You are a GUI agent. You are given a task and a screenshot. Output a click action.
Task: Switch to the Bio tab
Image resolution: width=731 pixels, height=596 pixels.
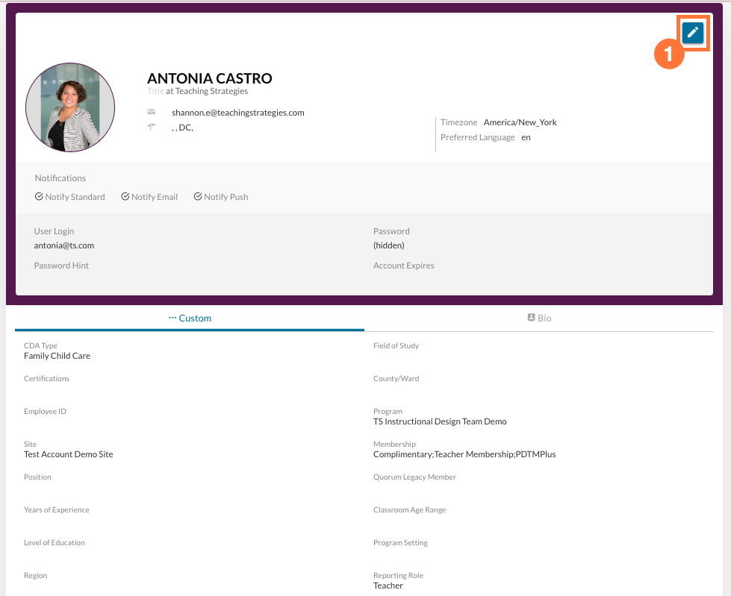(x=539, y=318)
